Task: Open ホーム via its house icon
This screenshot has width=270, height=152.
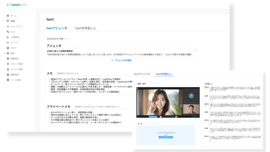Action: pos(8,16)
